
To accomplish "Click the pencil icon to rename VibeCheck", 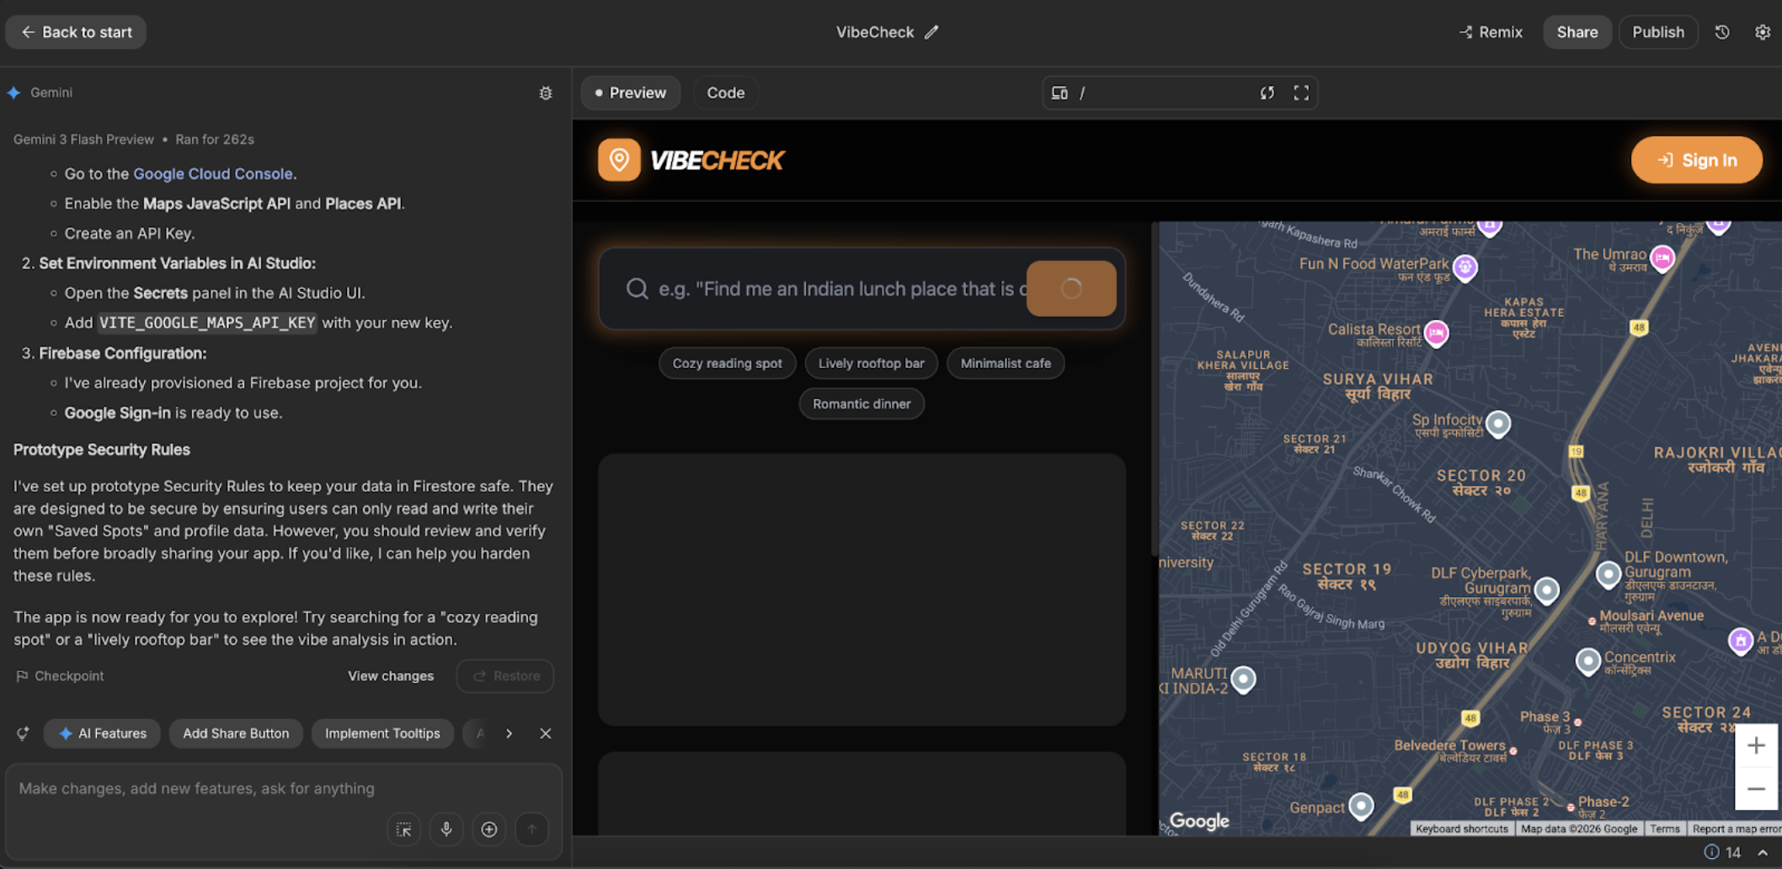I will tap(931, 32).
